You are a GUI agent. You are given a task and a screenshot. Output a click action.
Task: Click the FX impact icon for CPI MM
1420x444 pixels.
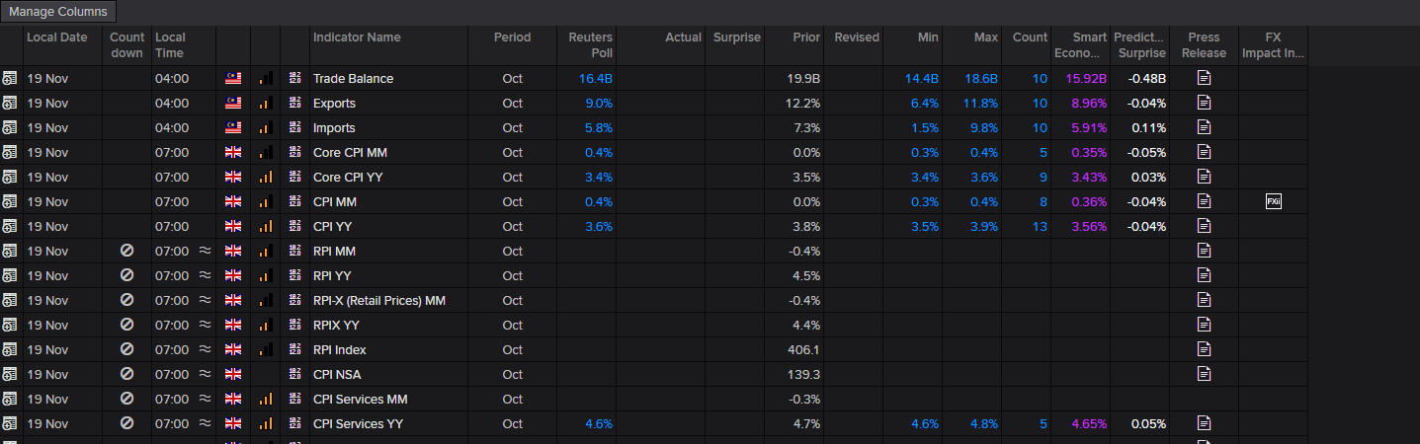click(x=1273, y=201)
